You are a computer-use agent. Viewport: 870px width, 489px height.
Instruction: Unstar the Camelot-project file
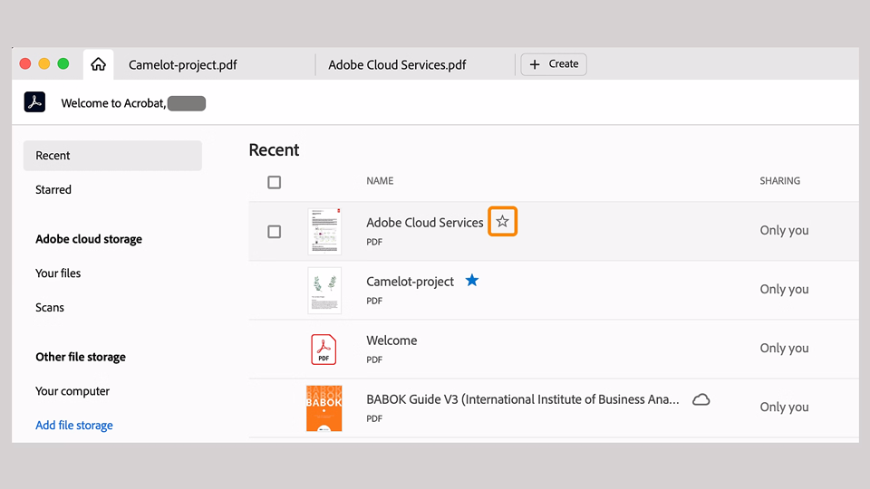pyautogui.click(x=472, y=280)
